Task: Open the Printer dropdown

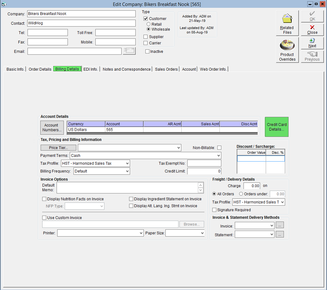Action: (141, 233)
